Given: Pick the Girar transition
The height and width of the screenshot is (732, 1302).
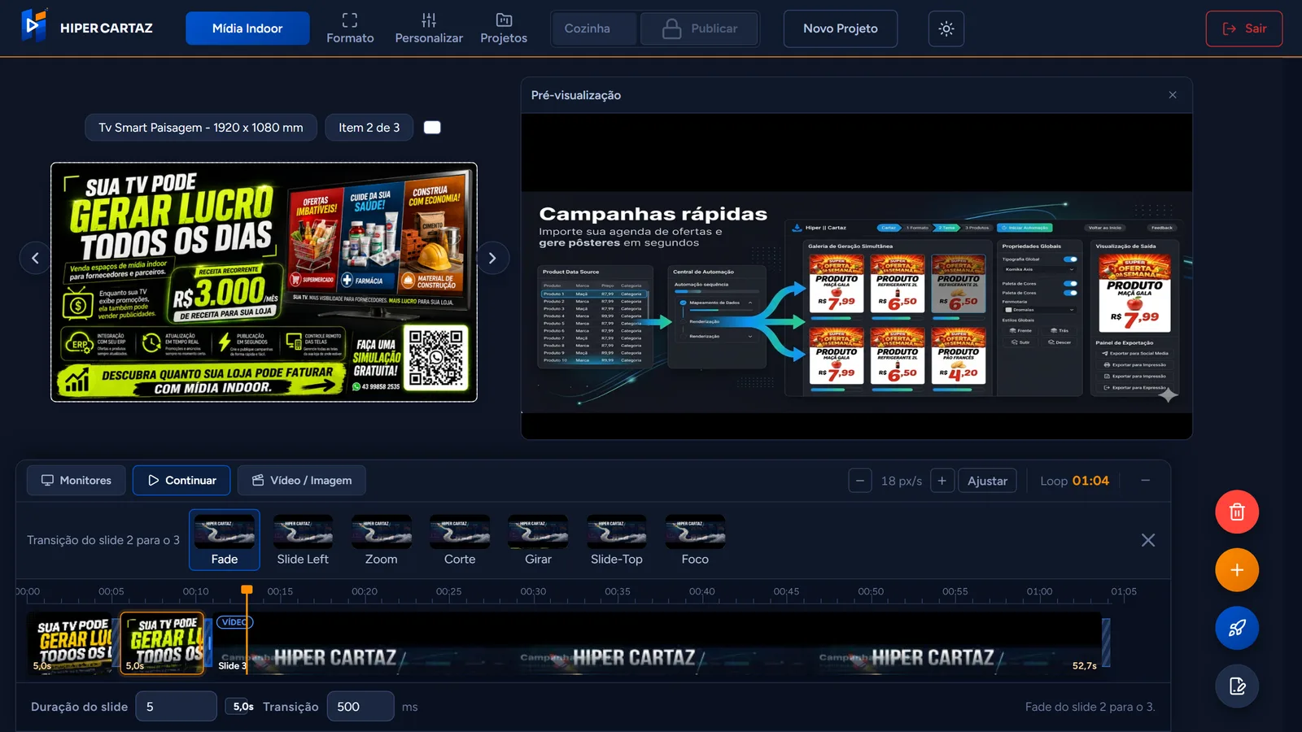Looking at the screenshot, I should pyautogui.click(x=538, y=540).
